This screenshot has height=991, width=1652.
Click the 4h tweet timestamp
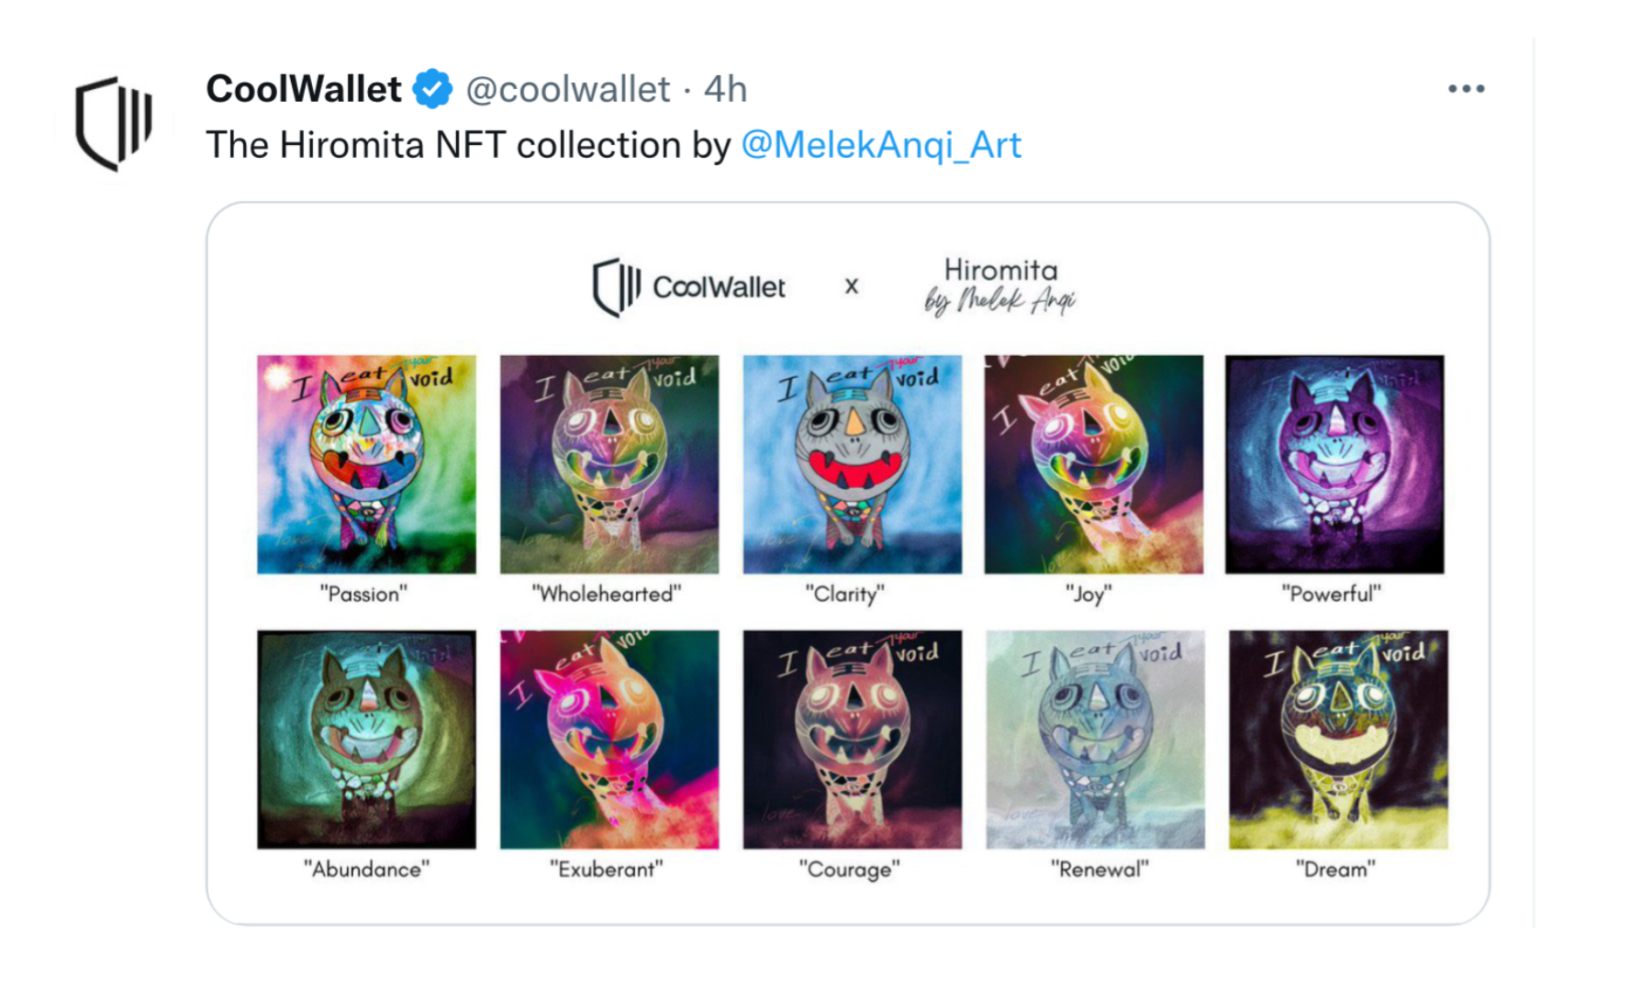[725, 89]
